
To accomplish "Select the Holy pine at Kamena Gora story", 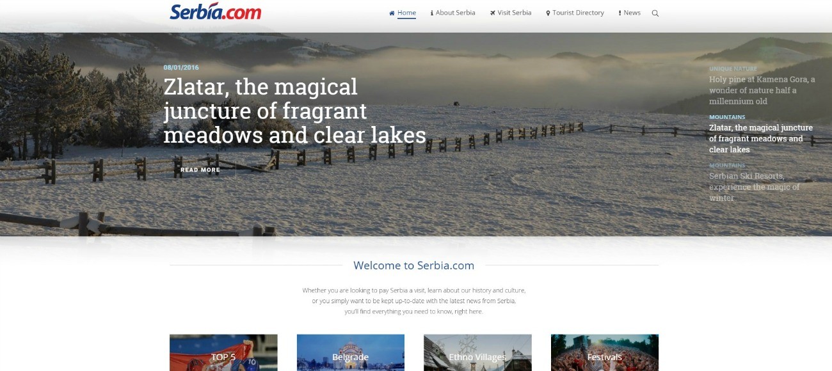I will (762, 90).
